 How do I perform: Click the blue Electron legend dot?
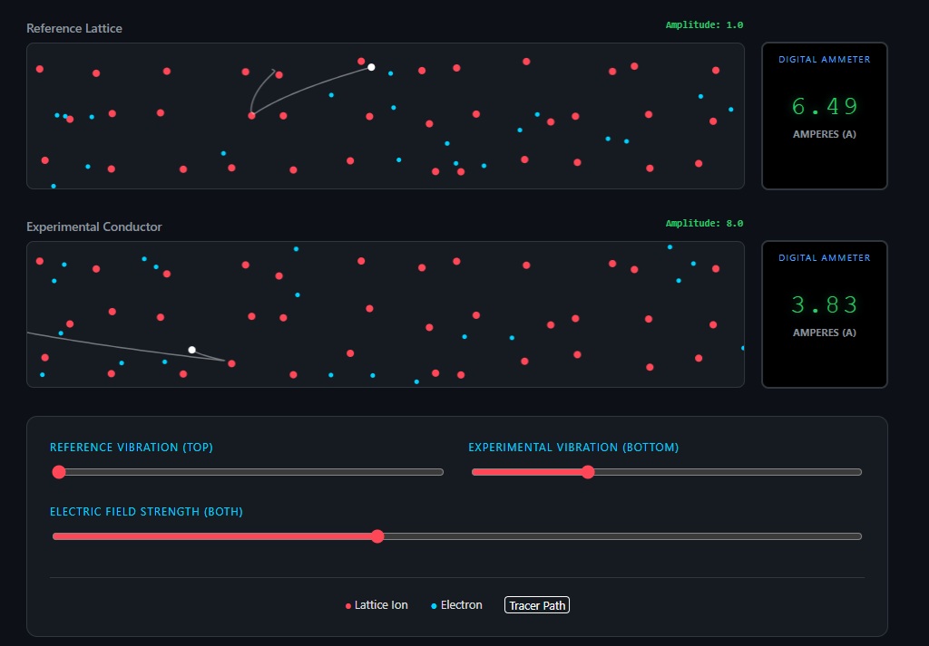434,606
